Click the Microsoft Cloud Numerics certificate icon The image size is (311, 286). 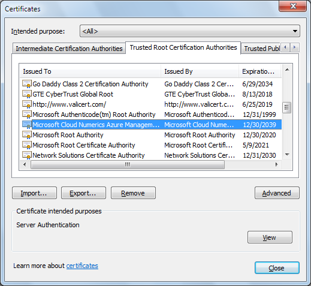(27, 125)
